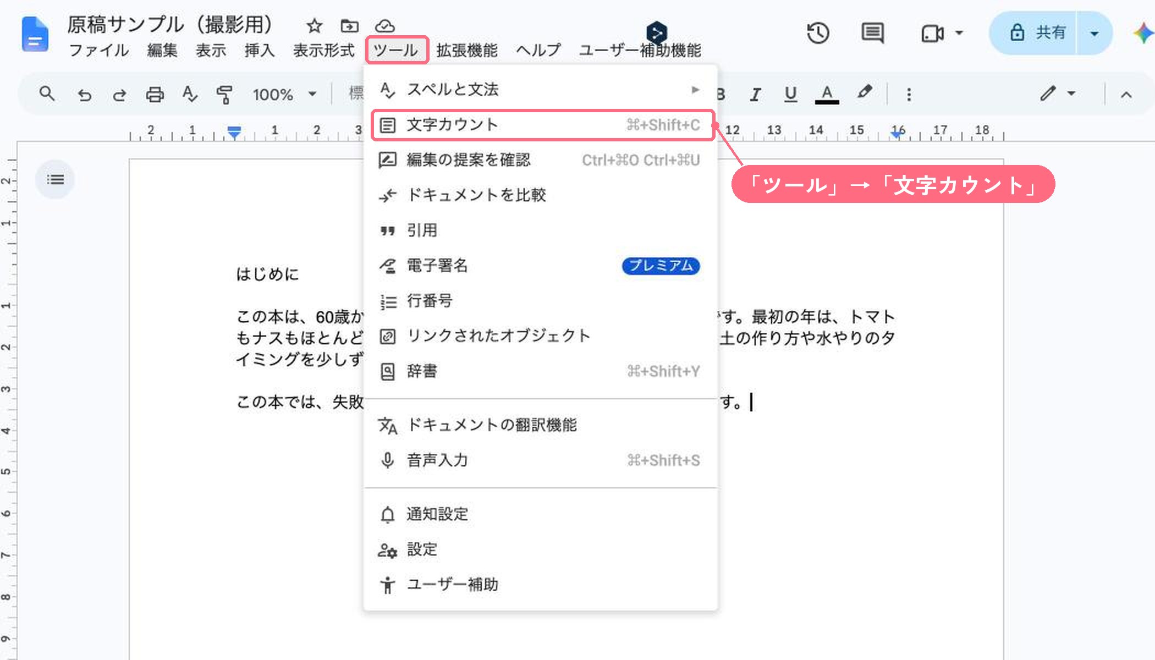Undo the last action
The height and width of the screenshot is (660, 1155).
coord(84,95)
